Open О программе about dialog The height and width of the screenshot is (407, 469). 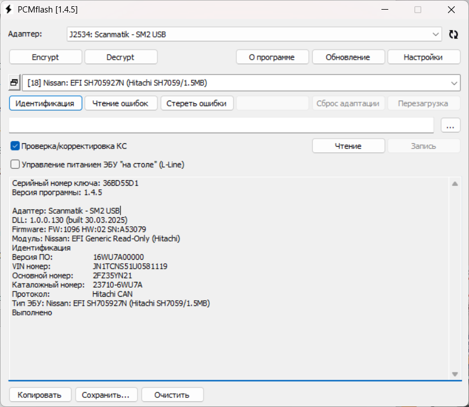pyautogui.click(x=272, y=57)
